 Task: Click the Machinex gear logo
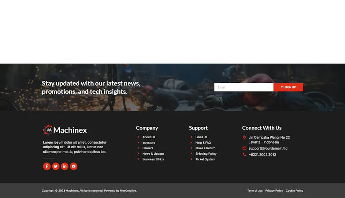48,130
